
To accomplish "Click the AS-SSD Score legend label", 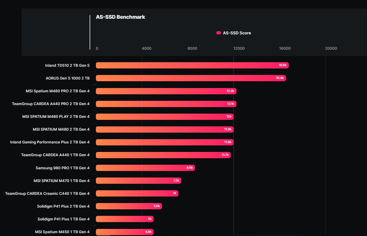I will click(x=237, y=33).
